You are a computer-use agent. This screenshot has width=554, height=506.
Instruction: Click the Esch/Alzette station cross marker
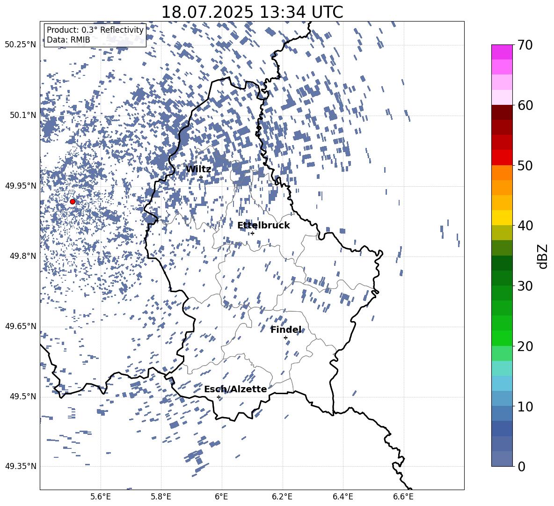(x=219, y=397)
